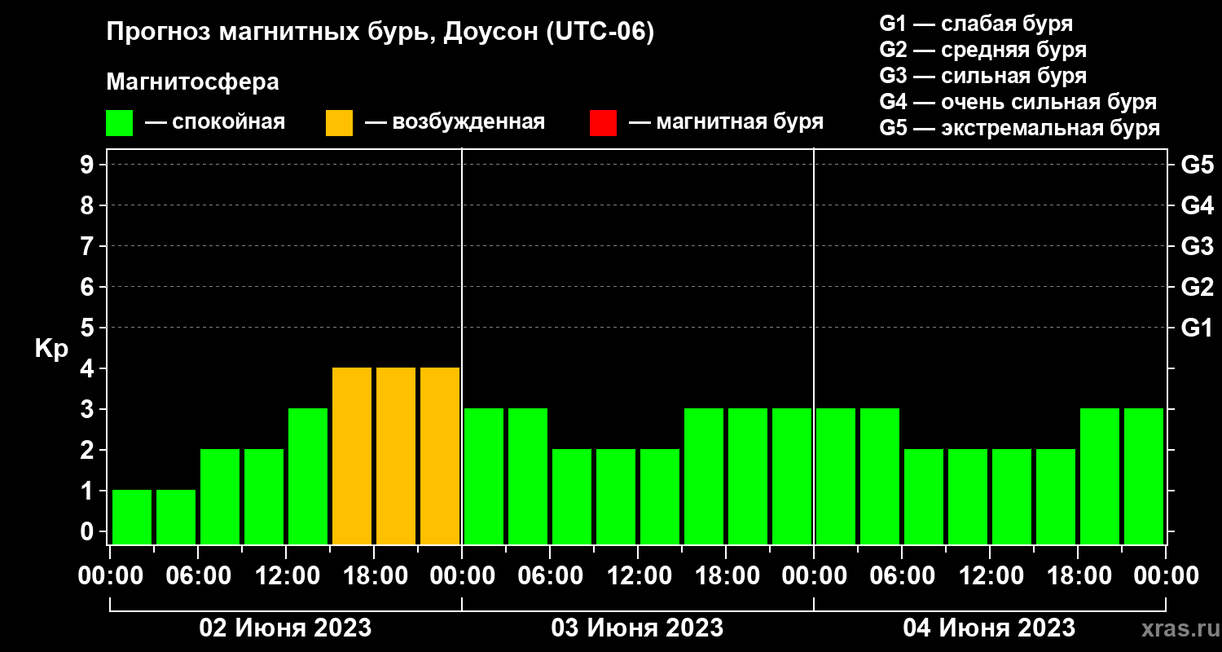Viewport: 1222px width, 652px height.
Task: Click the 'G2 — средняя буря' legend line
Action: point(983,50)
